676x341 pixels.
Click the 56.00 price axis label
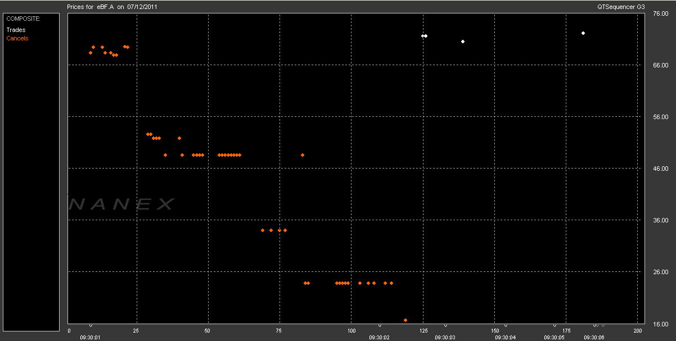click(660, 117)
